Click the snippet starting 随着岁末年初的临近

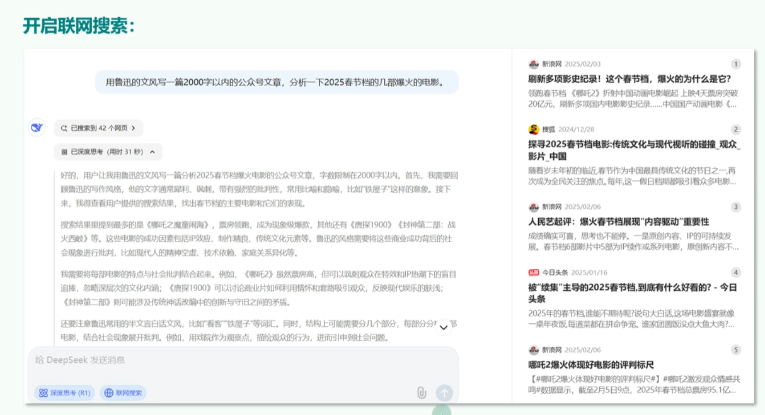(633, 175)
